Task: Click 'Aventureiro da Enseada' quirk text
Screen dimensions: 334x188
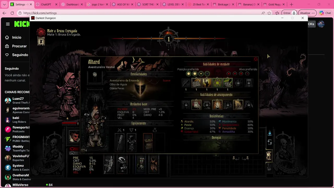Action: (x=124, y=80)
